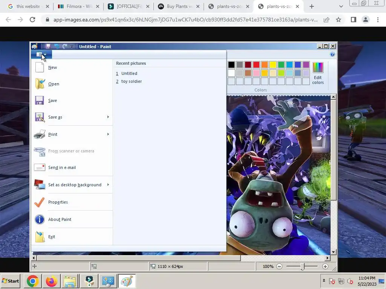Click the Set as desktop background icon
386x289 pixels.
(x=40, y=184)
